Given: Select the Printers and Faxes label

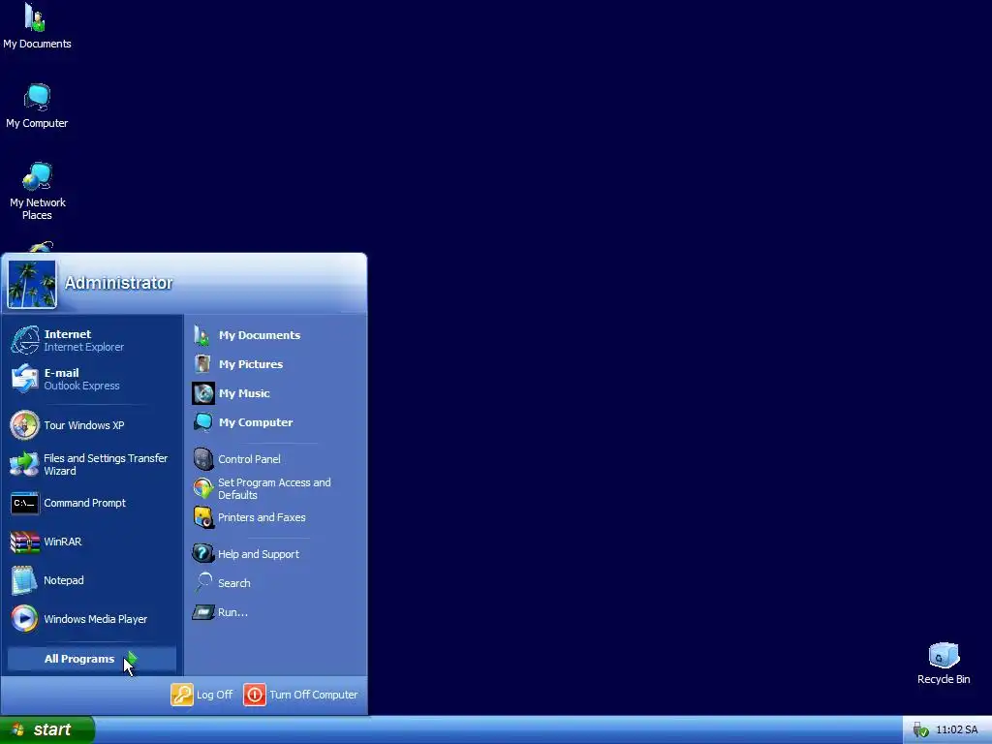Looking at the screenshot, I should point(262,517).
